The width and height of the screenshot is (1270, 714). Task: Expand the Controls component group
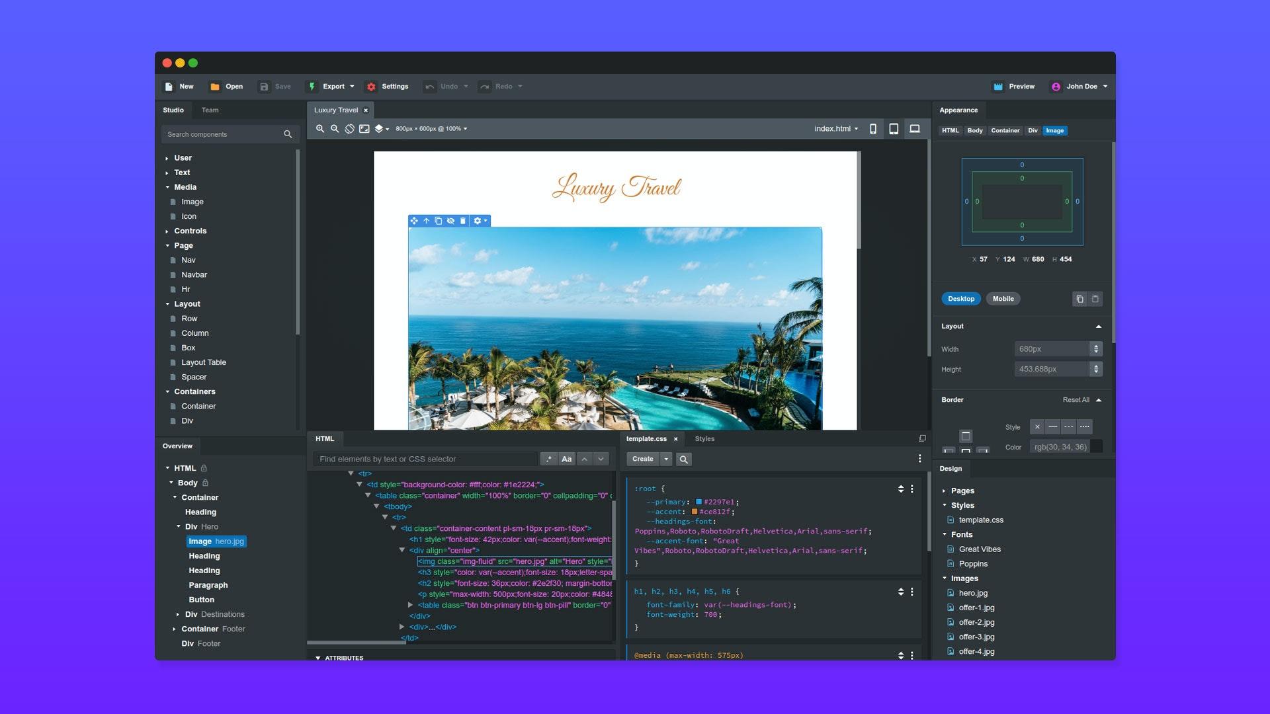point(167,231)
